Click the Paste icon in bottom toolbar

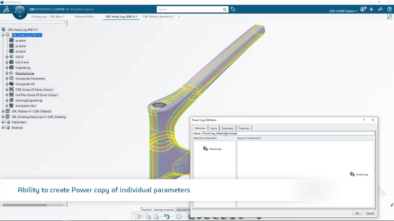click(x=156, y=216)
